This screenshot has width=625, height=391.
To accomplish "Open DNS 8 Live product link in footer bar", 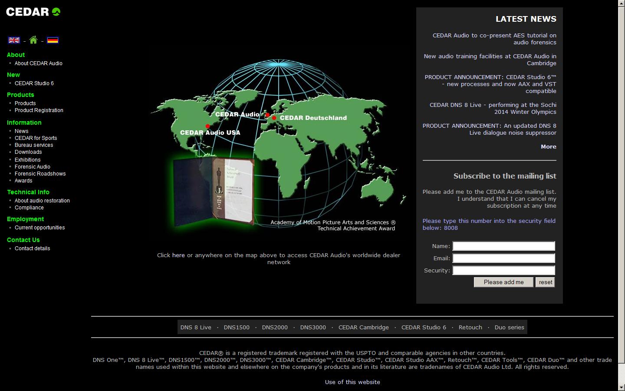I will [x=196, y=328].
